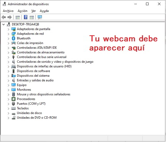Open the Acción menu

point(22,11)
